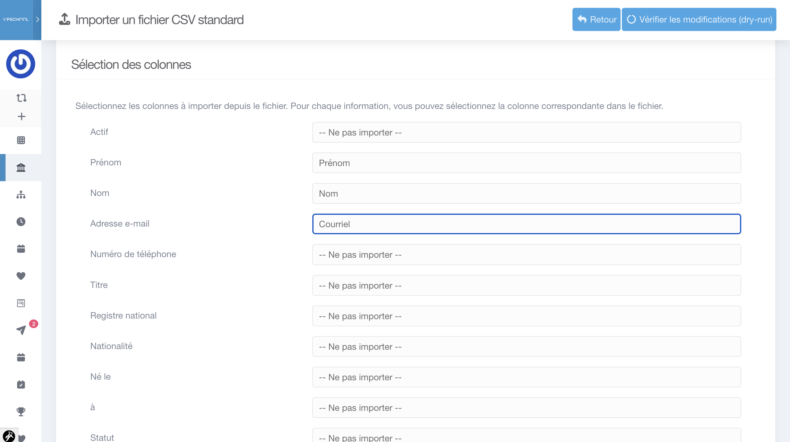Screen dimensions: 790x442
Task: Select the institution building sidebar icon
Action: (x=21, y=168)
